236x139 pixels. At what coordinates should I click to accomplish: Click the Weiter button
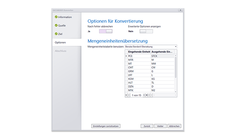tap(160, 126)
